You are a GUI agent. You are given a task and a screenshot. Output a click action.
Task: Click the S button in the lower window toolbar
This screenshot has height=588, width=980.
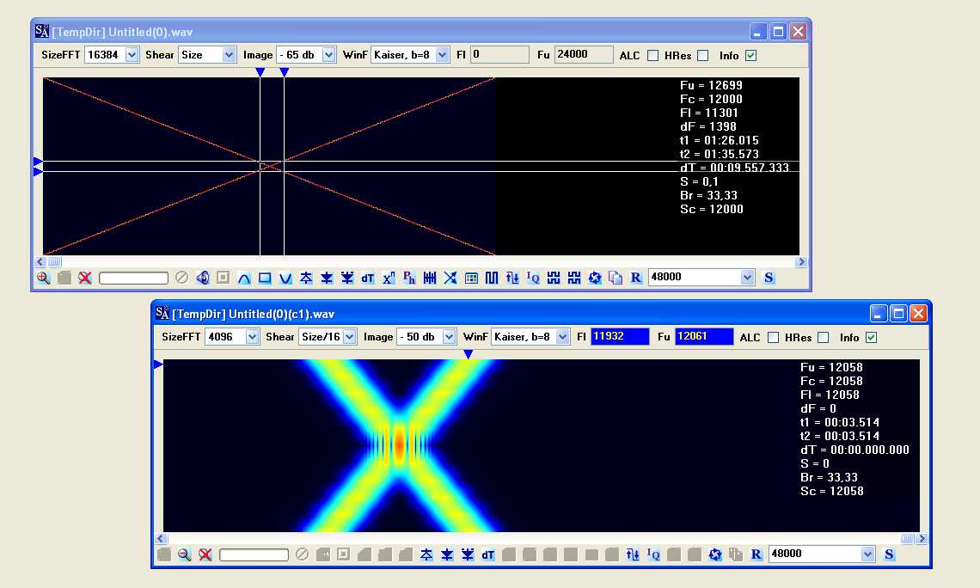point(889,554)
